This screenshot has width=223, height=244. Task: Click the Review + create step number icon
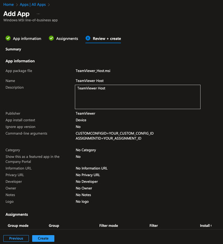pyautogui.click(x=88, y=38)
